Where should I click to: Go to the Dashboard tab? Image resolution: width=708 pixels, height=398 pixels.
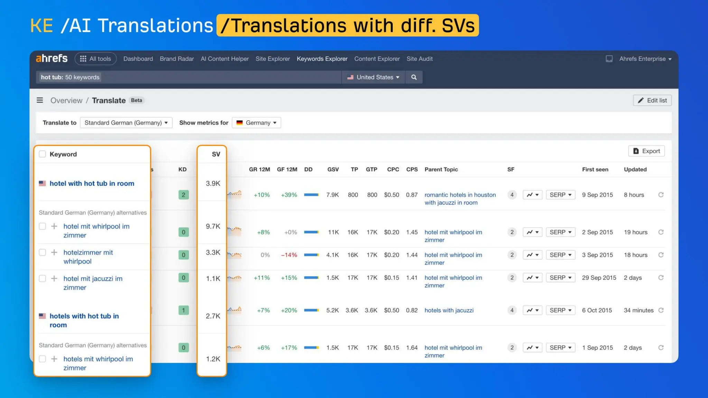click(x=138, y=59)
